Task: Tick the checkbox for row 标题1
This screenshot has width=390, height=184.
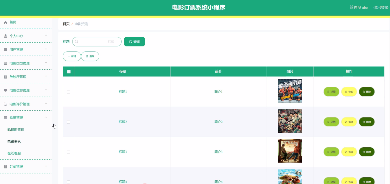Action: pyautogui.click(x=68, y=92)
